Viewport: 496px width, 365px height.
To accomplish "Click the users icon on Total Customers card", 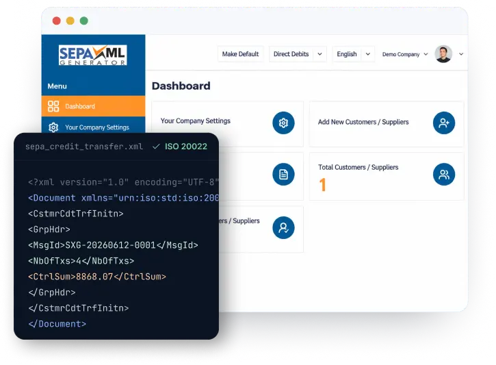I will coord(444,174).
